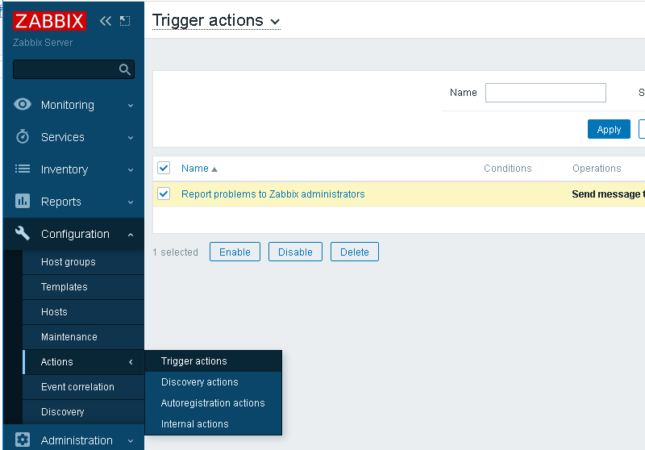
Task: Choose Autoregistration actions in flyout
Action: pos(214,403)
